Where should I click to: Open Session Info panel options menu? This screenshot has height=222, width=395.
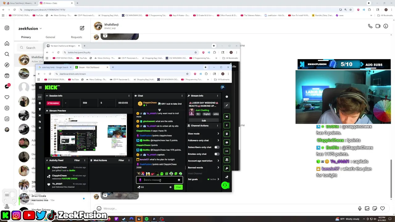click(x=129, y=96)
